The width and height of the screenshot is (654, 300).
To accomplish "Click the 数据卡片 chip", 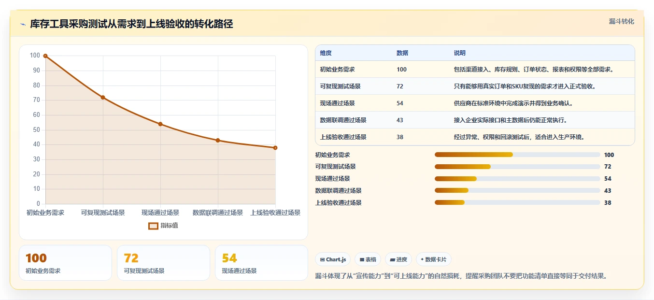I will (x=434, y=259).
